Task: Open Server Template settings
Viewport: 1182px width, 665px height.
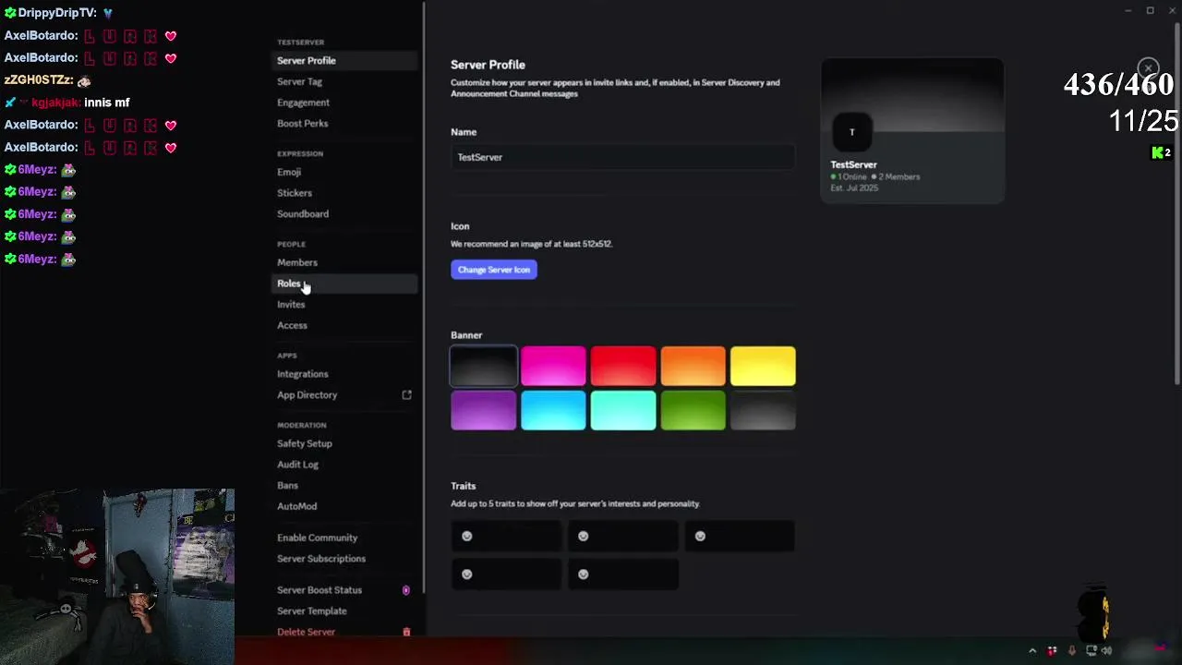Action: tap(346, 611)
